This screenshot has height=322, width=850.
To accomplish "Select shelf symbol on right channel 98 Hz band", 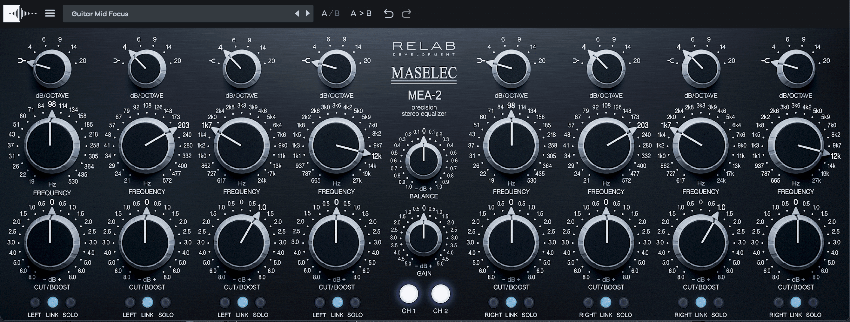I will 481,61.
